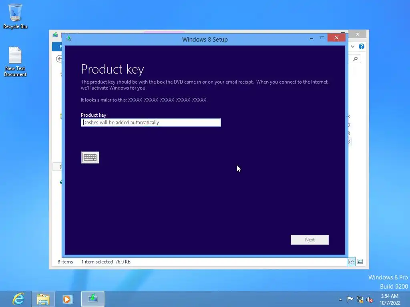410x307 pixels.
Task: Close the File Explorer window behind
Action: (x=358, y=34)
